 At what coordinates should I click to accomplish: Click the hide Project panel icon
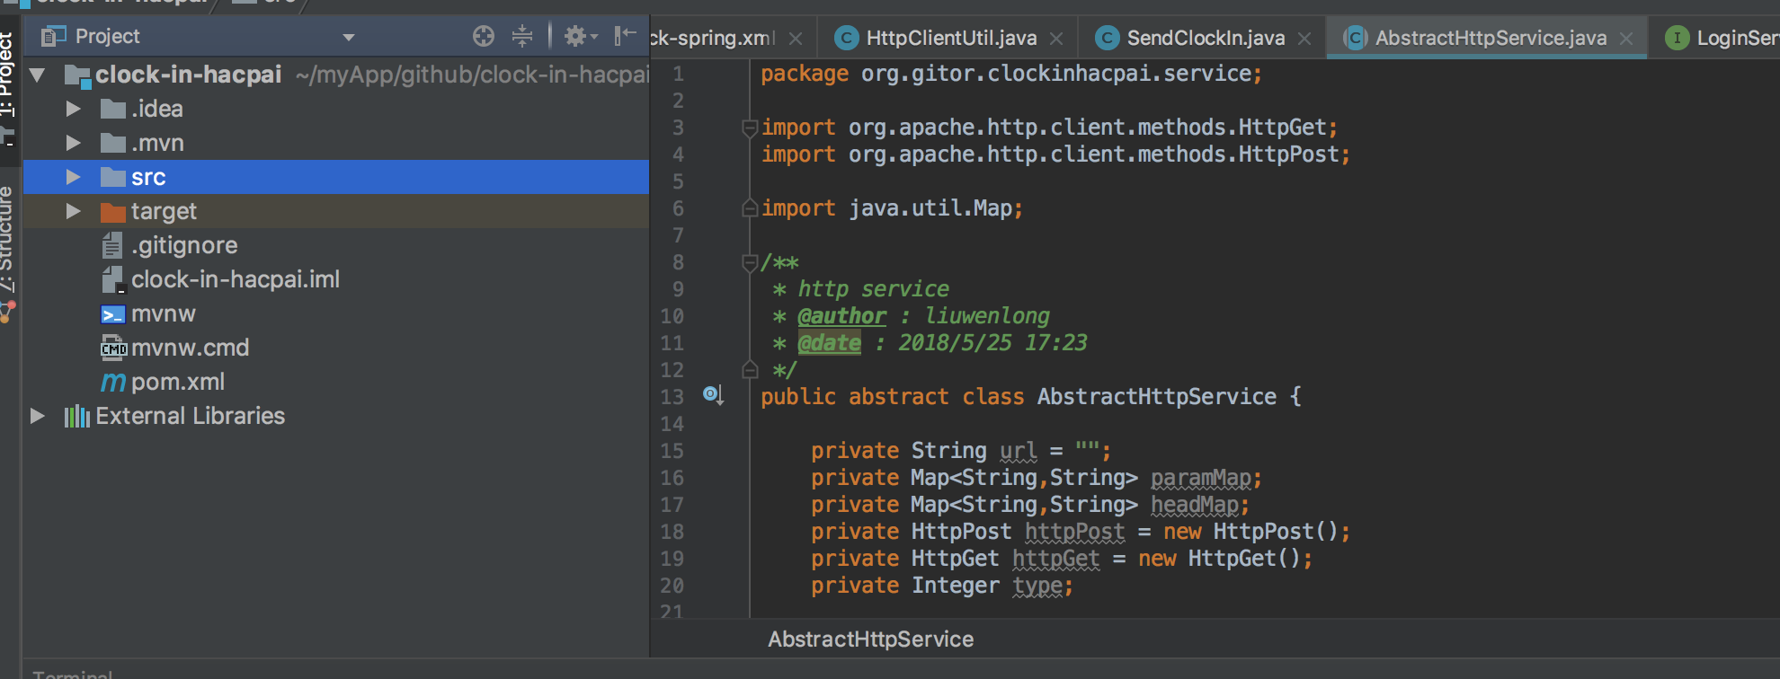pos(625,36)
